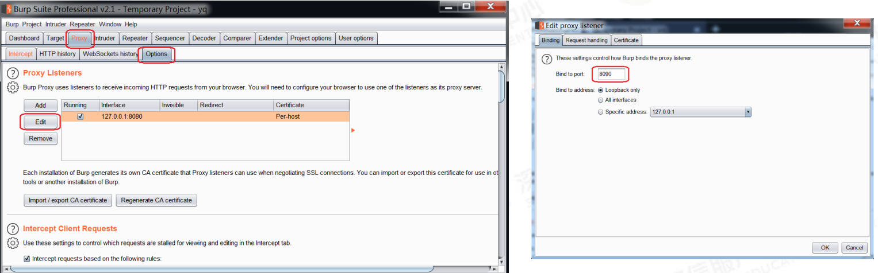878x273 pixels.
Task: Toggle Intercept requests based on following rules
Action: point(27,259)
